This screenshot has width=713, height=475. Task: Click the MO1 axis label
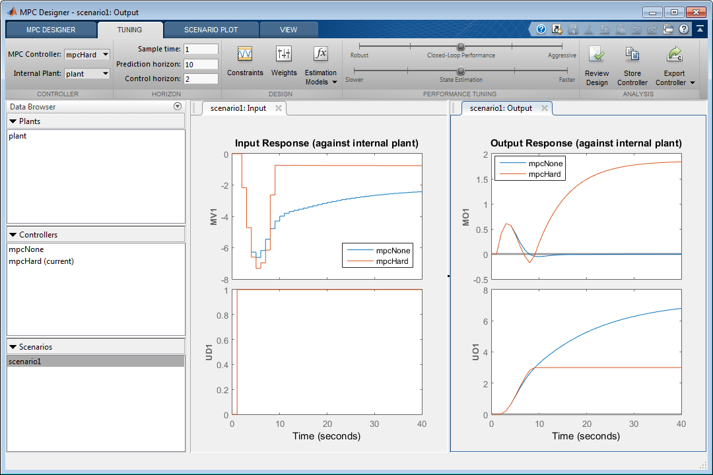(x=465, y=217)
